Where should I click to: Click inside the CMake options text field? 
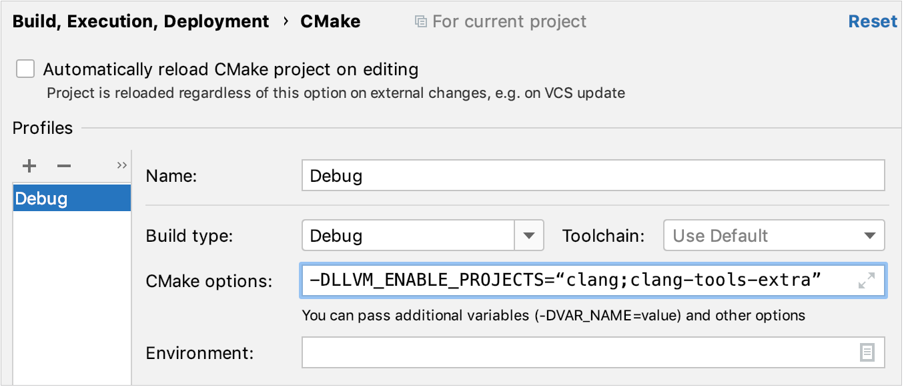tap(574, 281)
